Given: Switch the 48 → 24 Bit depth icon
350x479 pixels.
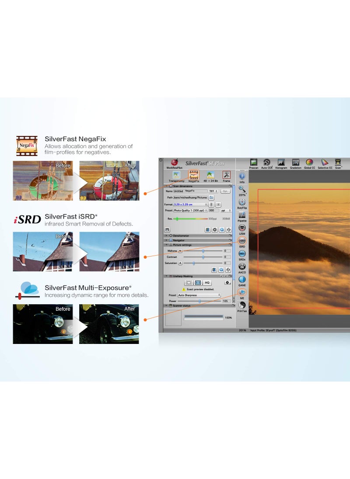Looking at the screenshot, I should (x=210, y=176).
